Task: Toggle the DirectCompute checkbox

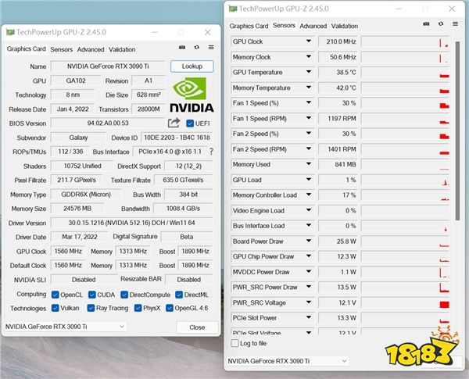Action: [x=124, y=295]
